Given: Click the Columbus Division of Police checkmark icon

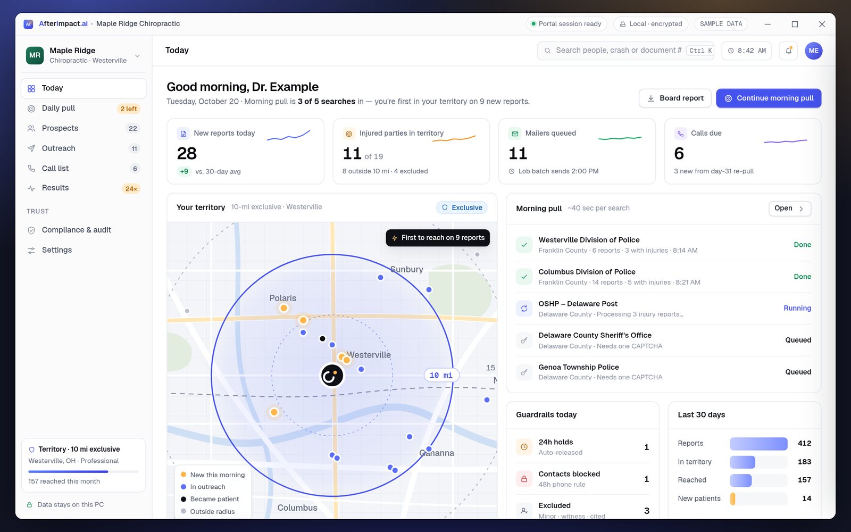Looking at the screenshot, I should [x=524, y=277].
